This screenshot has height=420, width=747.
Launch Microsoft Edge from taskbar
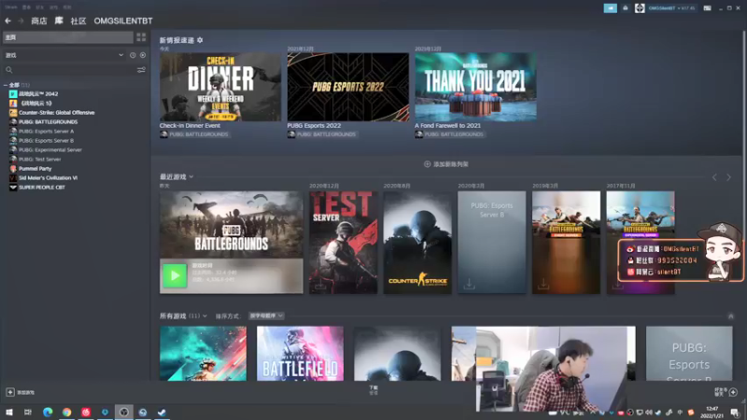pyautogui.click(x=48, y=412)
